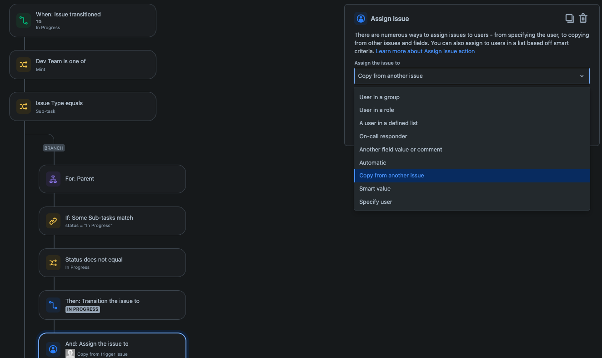Click the trash delete icon
The image size is (602, 358).
[x=583, y=18]
